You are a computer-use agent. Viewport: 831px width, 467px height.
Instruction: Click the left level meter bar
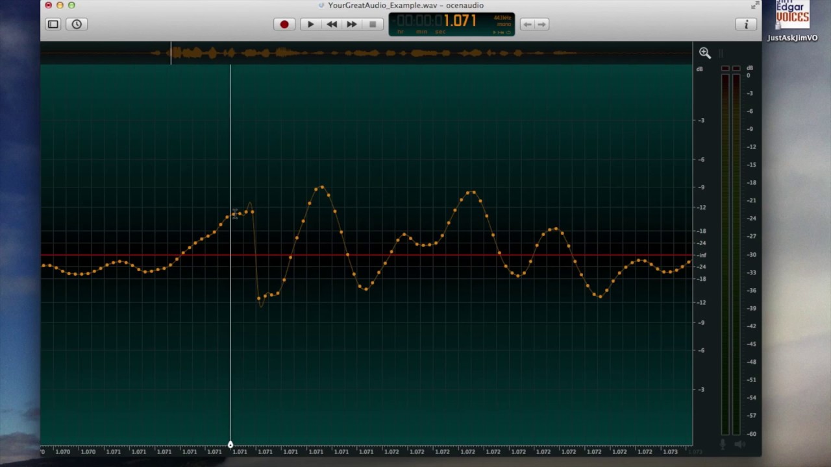tap(725, 253)
